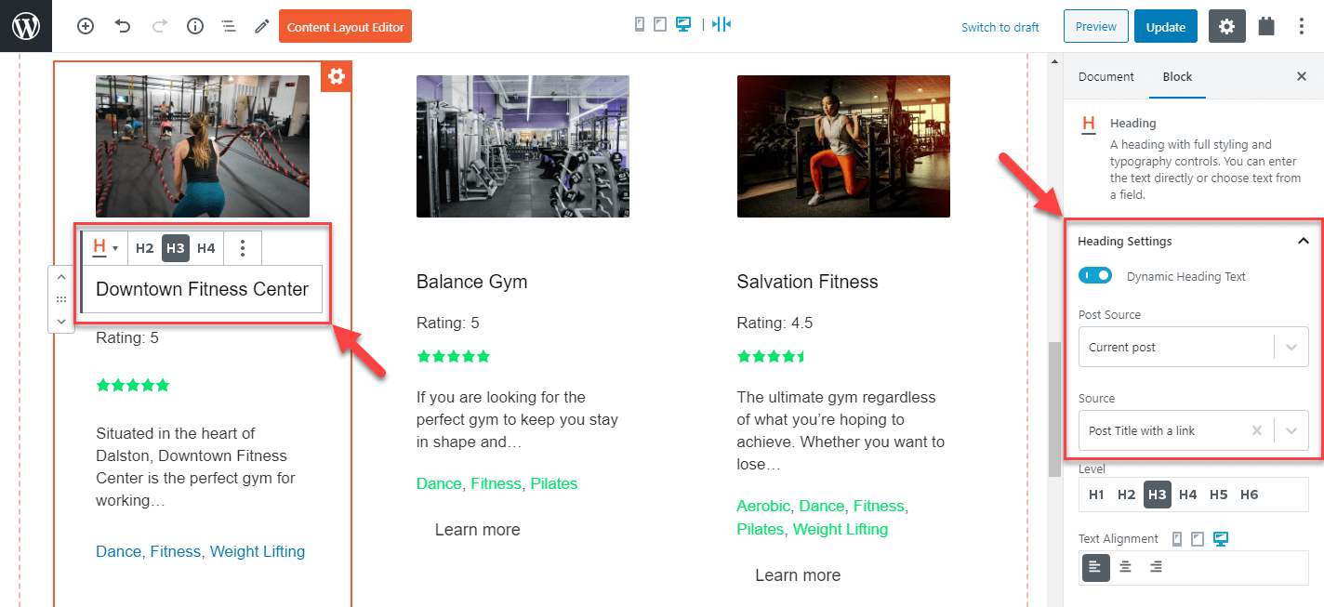Open the settings gear in top bar
This screenshot has height=607, width=1324.
click(1226, 27)
